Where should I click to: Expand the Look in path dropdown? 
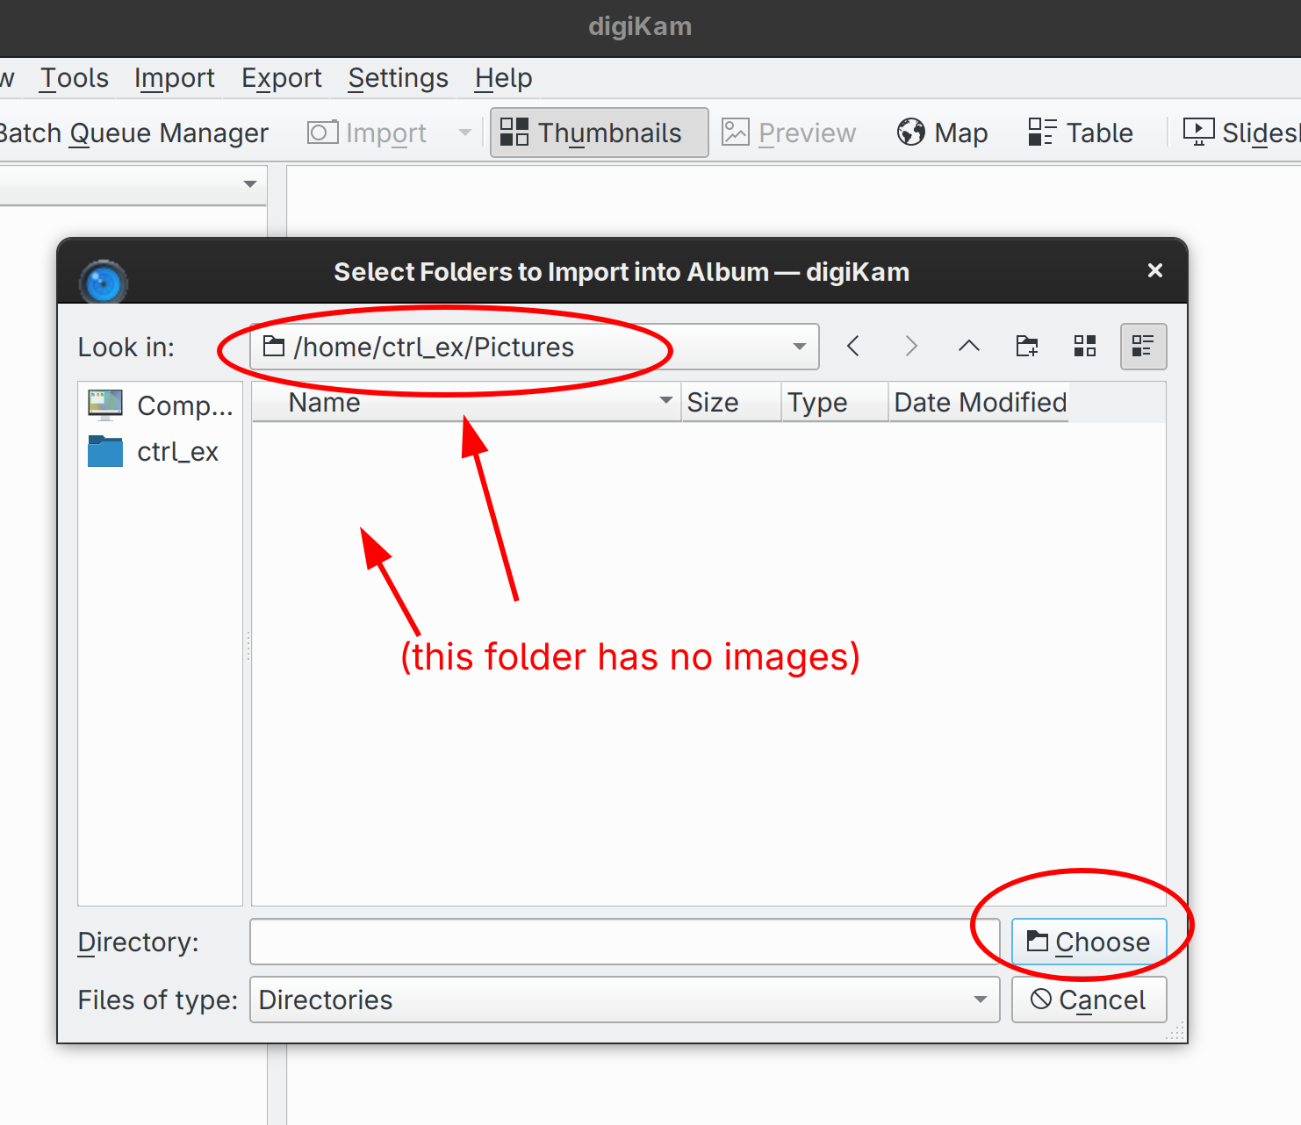799,347
